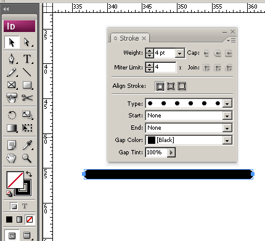The width and height of the screenshot is (265, 241).
Task: Select the Selection tool (black arrow)
Action: point(12,42)
